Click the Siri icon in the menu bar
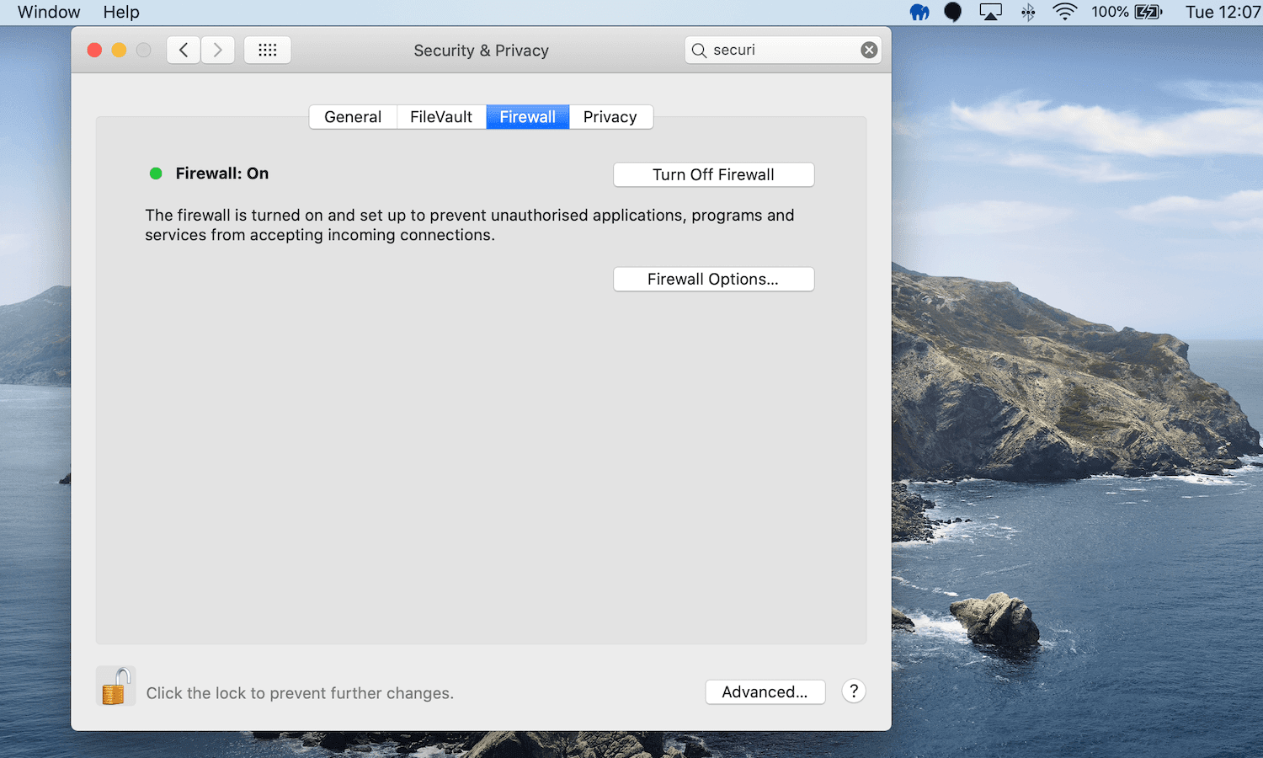The height and width of the screenshot is (758, 1263). 952,12
